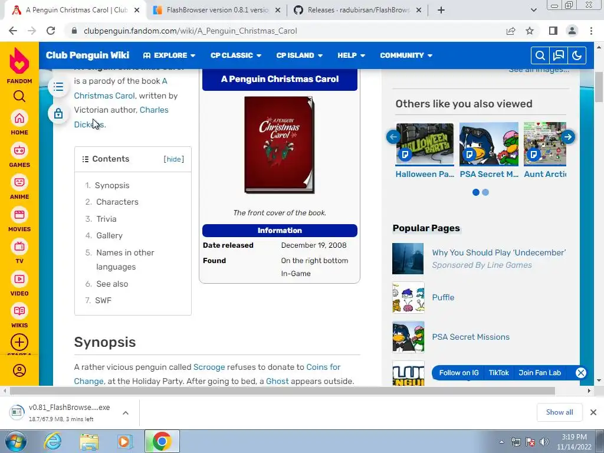Hide the Contents table
The width and height of the screenshot is (604, 453).
coord(174,159)
